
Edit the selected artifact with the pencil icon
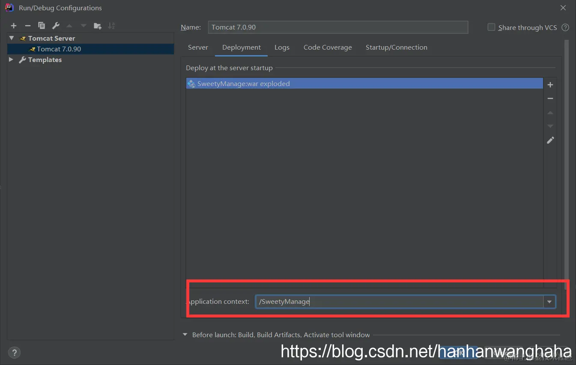[x=550, y=140]
